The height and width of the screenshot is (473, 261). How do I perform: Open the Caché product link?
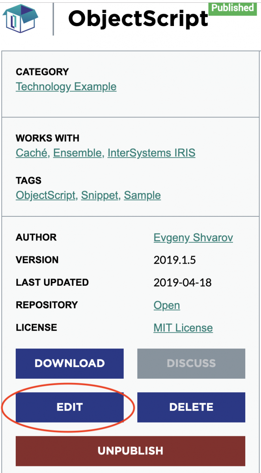coord(32,153)
